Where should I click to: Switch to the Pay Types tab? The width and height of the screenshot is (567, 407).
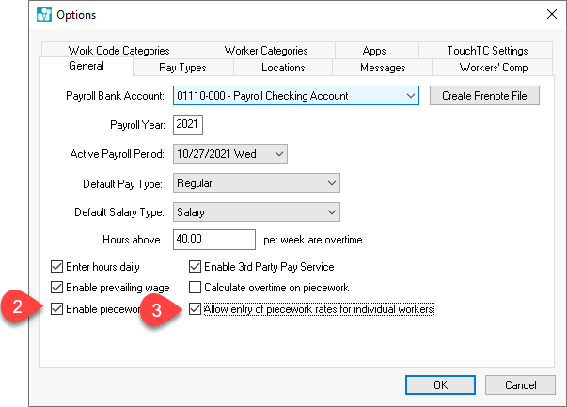click(183, 68)
